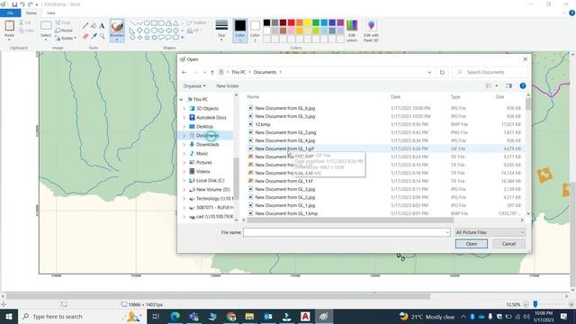Open the address bar previous locations dropdown
This screenshot has height=324, width=576.
(x=429, y=72)
